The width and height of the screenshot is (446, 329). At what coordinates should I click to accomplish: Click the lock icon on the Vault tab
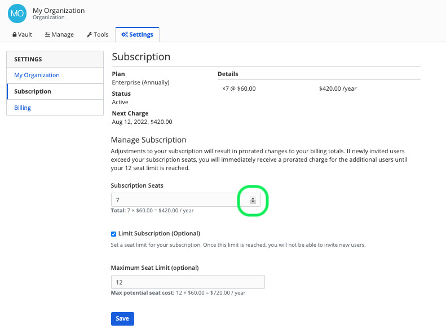tap(15, 35)
